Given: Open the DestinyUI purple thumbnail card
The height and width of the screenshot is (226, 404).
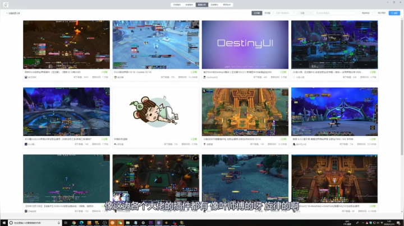Looking at the screenshot, I should 245,45.
